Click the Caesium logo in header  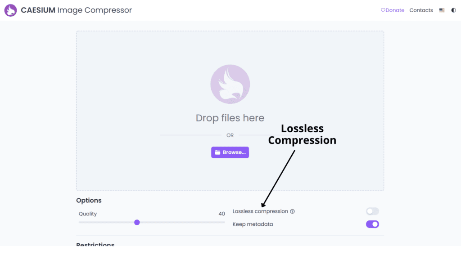11,10
